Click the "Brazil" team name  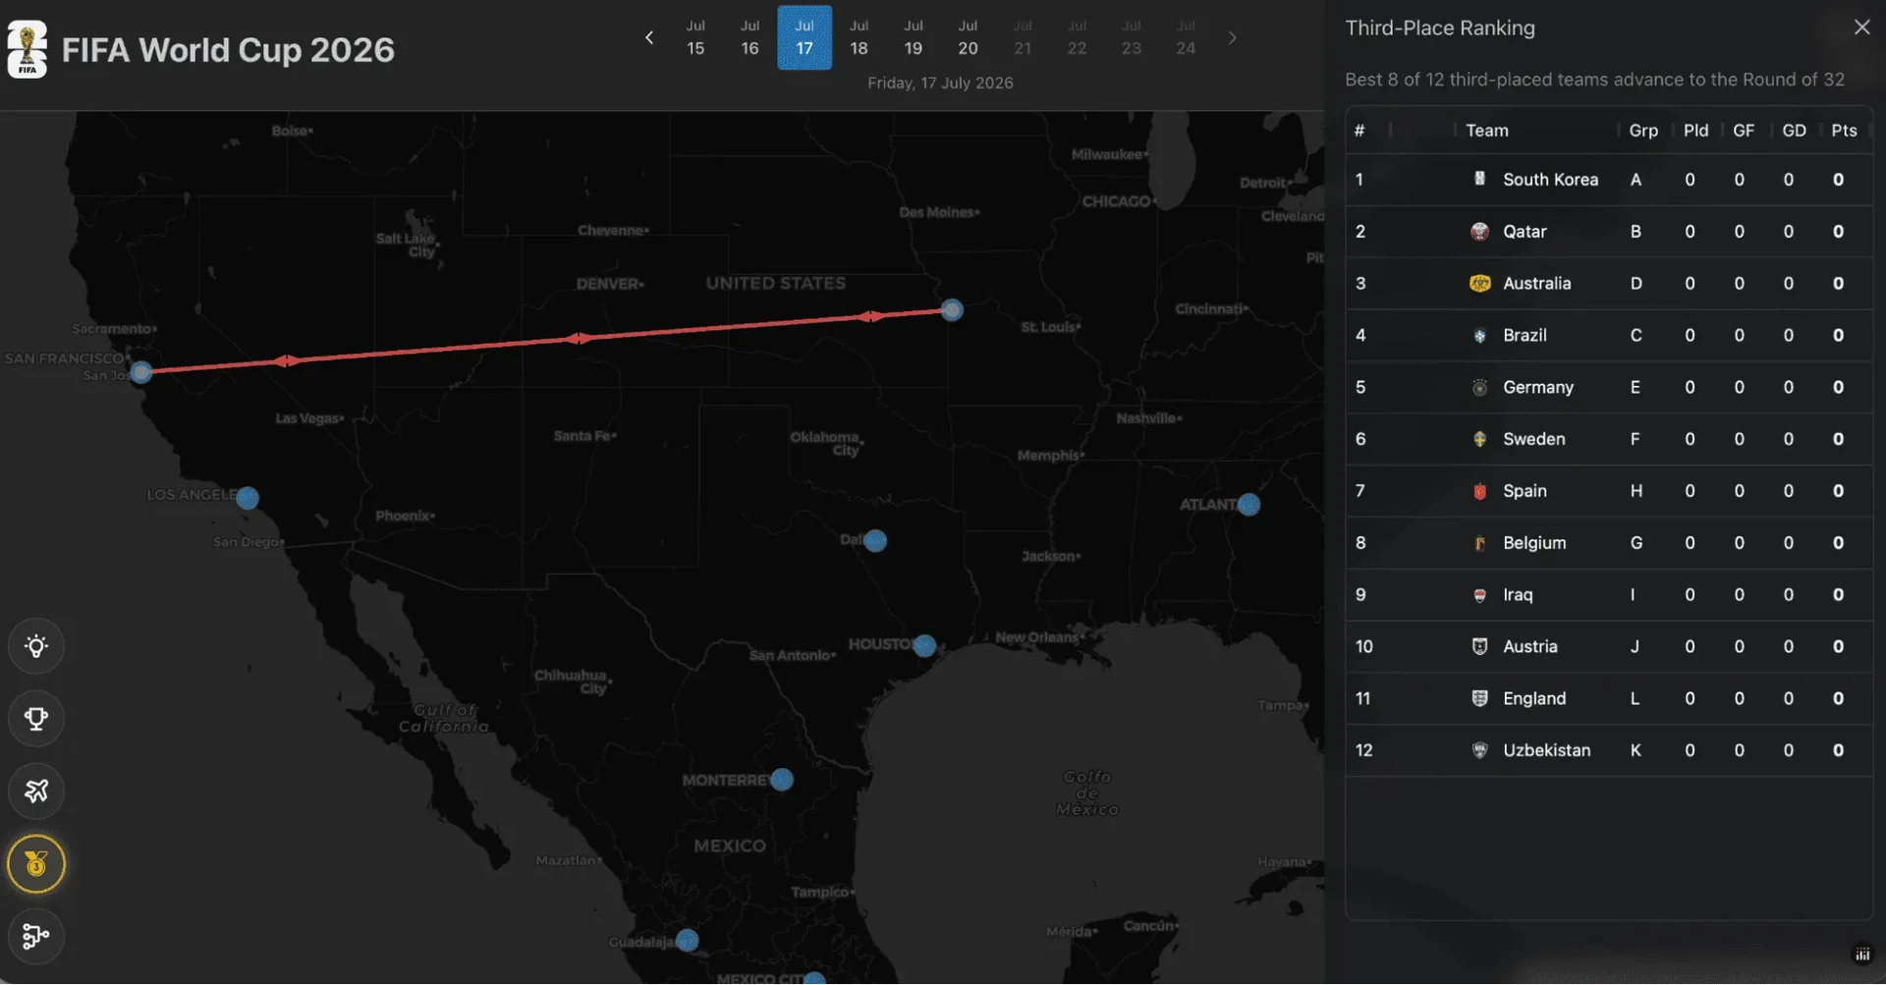(1525, 335)
